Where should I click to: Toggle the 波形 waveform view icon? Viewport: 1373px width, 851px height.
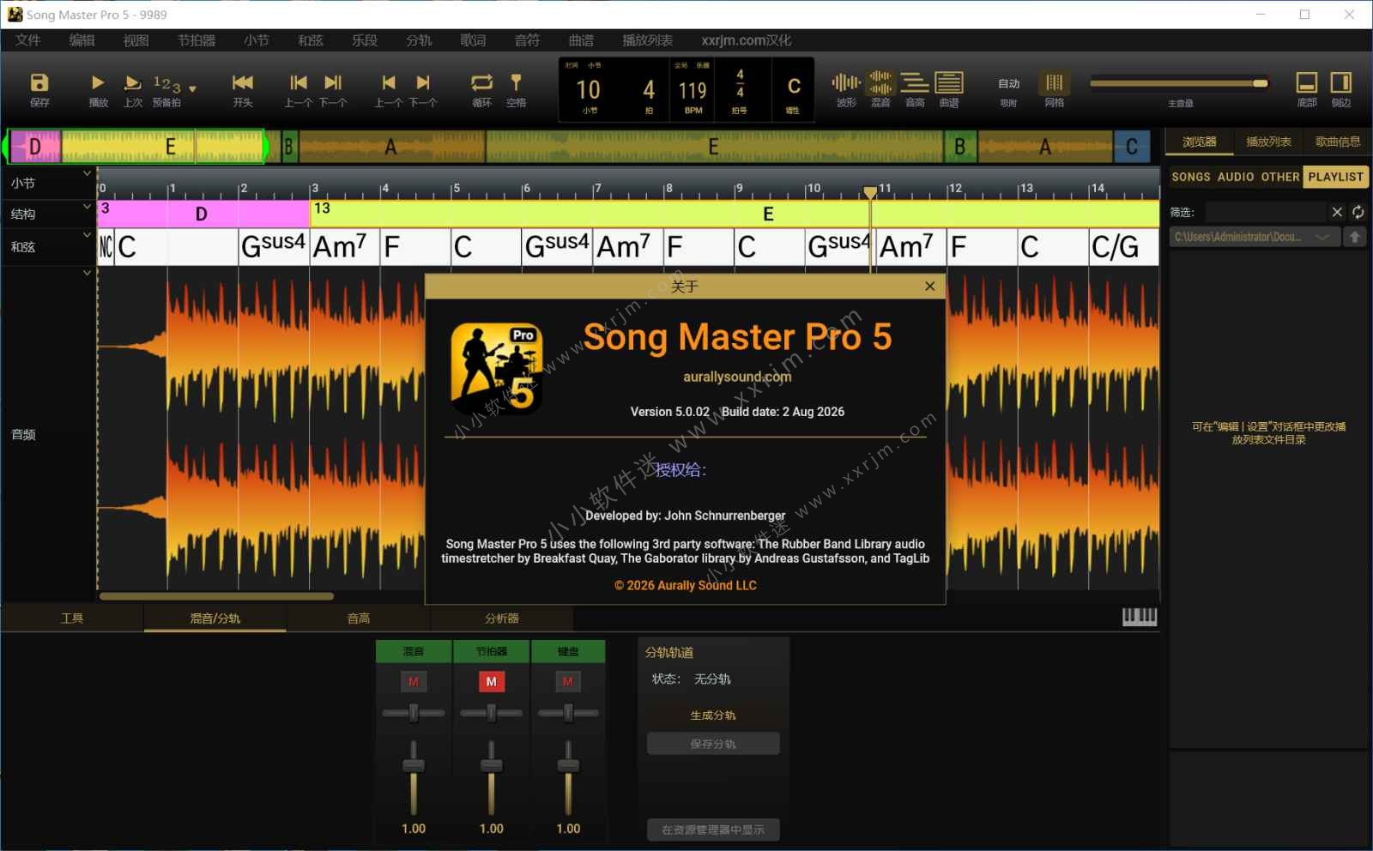coord(846,82)
